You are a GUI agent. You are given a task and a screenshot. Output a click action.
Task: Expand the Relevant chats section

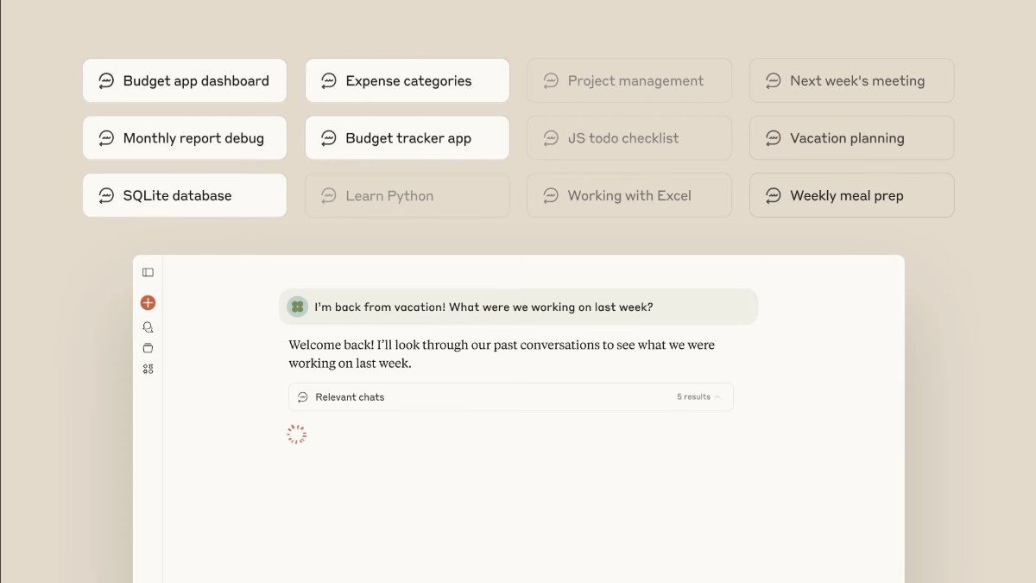click(x=511, y=397)
